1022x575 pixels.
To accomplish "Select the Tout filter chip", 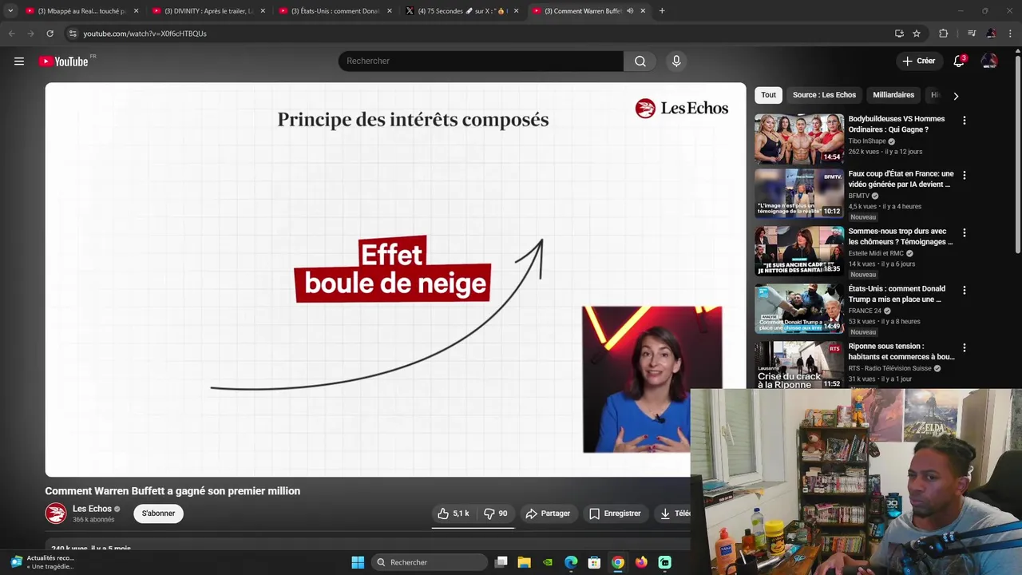I will click(768, 95).
